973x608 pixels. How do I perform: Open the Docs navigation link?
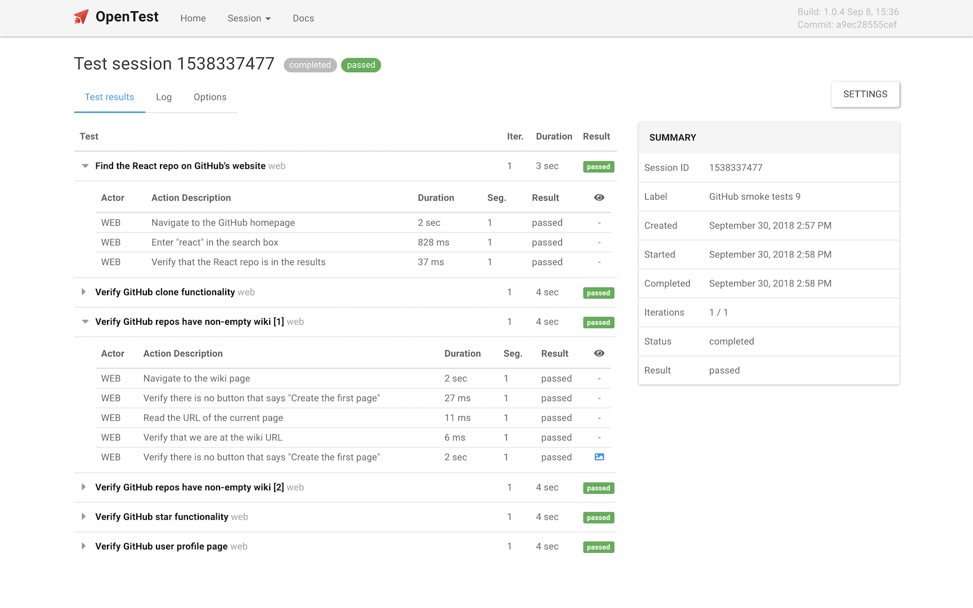303,18
